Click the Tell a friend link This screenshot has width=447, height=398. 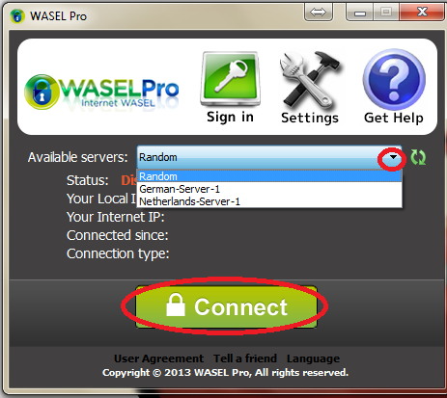pos(245,358)
